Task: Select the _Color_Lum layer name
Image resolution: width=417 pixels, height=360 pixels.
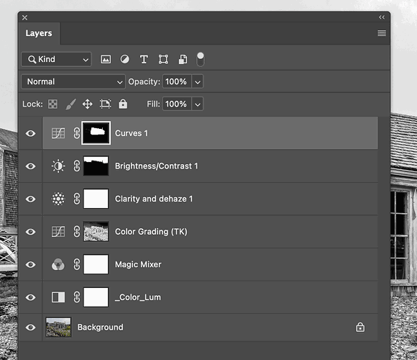Action: (138, 297)
